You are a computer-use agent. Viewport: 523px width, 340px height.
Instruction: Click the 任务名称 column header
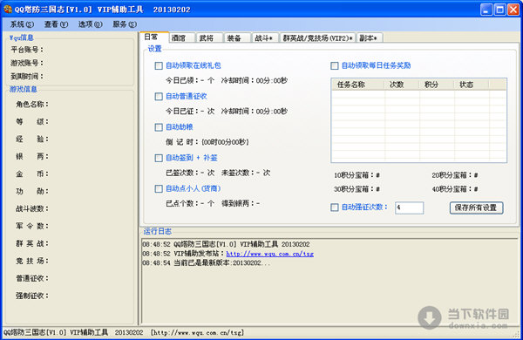coord(358,85)
